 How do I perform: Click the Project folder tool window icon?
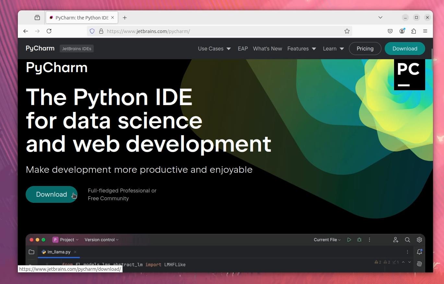[x=31, y=252]
